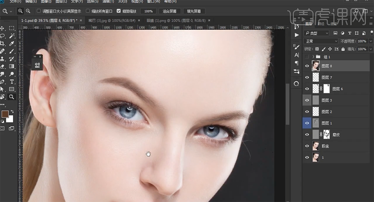The image size is (374, 202).
Task: Select the Pen tool
Action: 3,82
